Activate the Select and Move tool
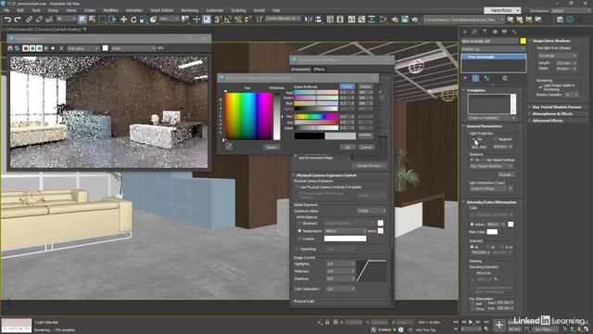The width and height of the screenshot is (593, 334). (x=123, y=19)
